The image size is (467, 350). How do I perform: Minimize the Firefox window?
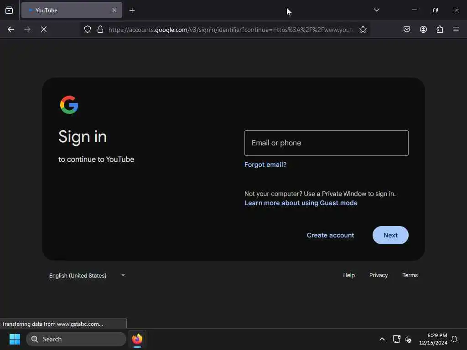(415, 10)
